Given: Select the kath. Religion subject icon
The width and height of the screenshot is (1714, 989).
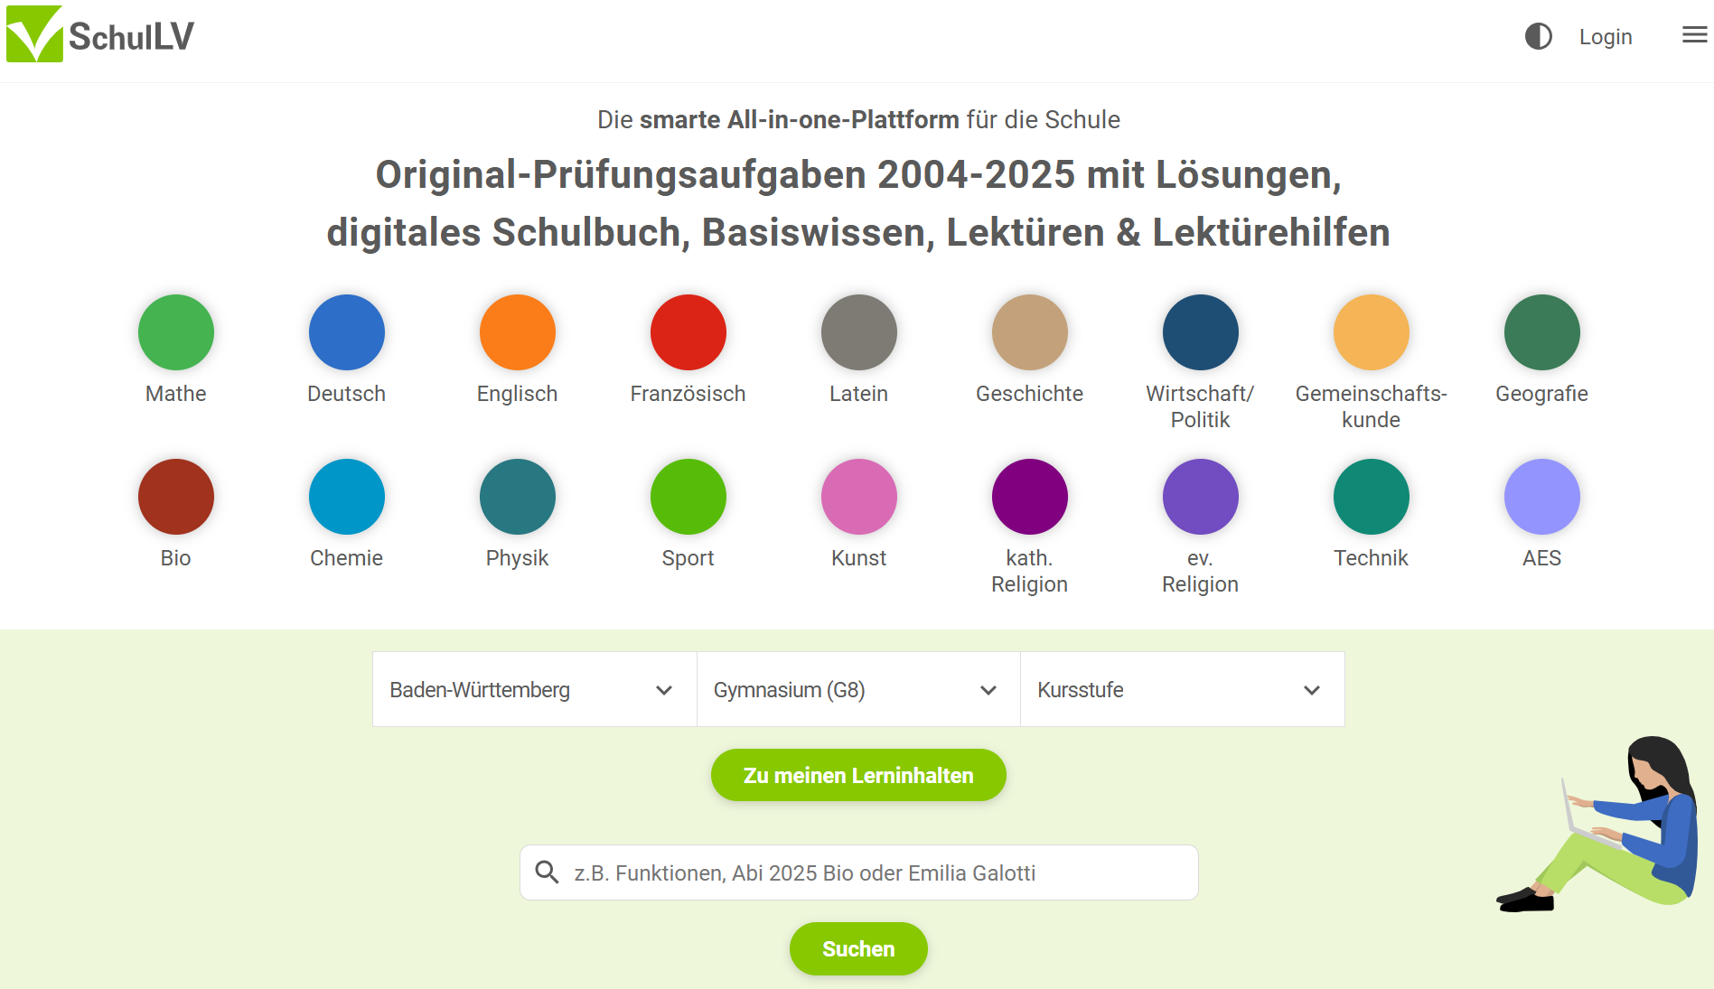Looking at the screenshot, I should click(x=1029, y=496).
